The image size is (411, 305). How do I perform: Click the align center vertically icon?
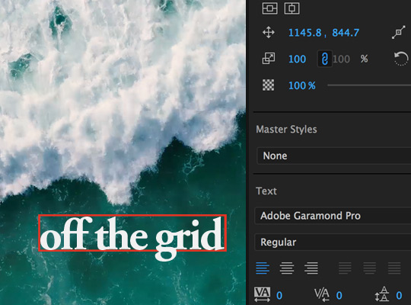pos(292,8)
